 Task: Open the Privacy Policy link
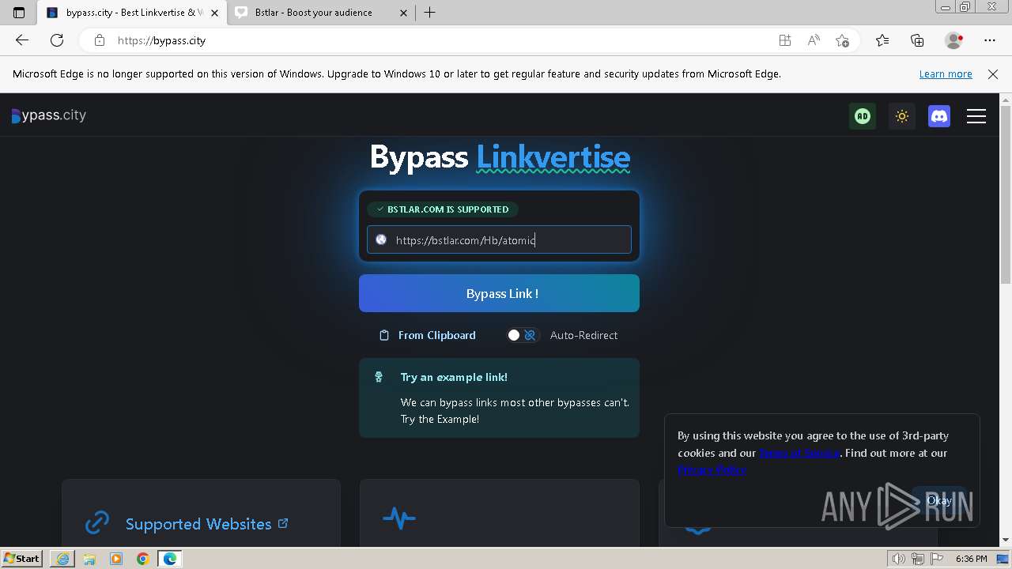pos(712,469)
